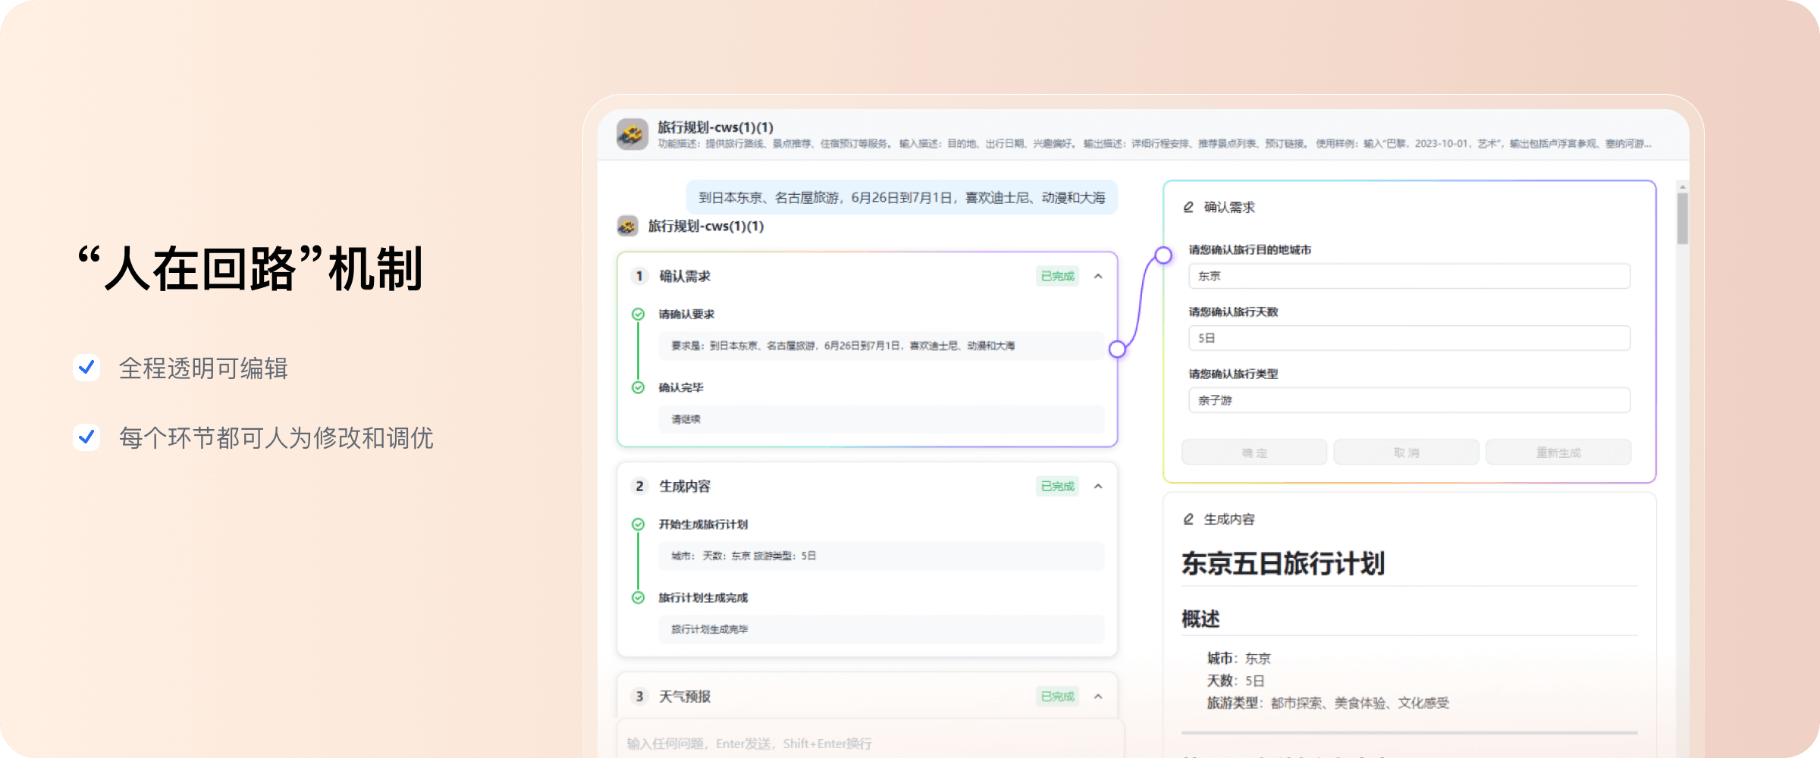Click the travel days field containing 5日
1820x758 pixels.
1409,338
